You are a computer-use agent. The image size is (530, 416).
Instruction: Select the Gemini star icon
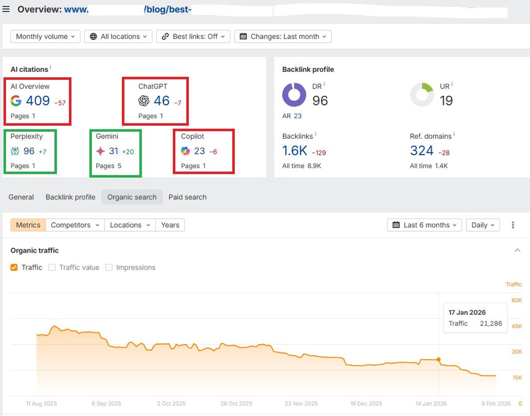pyautogui.click(x=101, y=150)
